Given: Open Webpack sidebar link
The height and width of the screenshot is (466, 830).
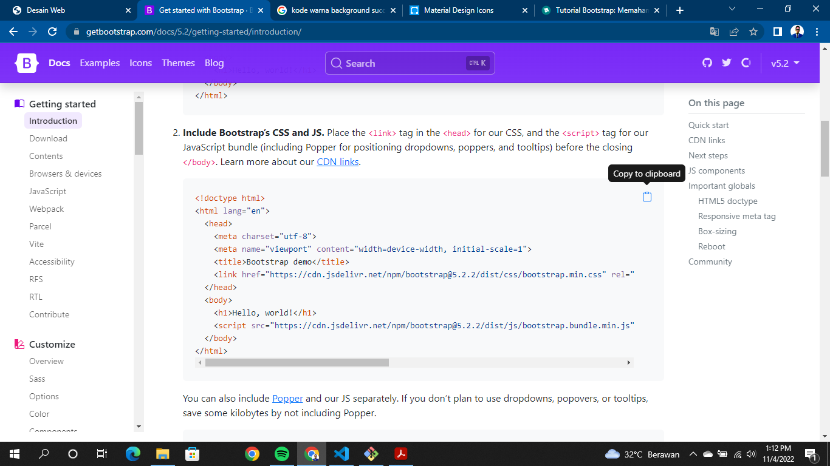Looking at the screenshot, I should click(x=46, y=209).
